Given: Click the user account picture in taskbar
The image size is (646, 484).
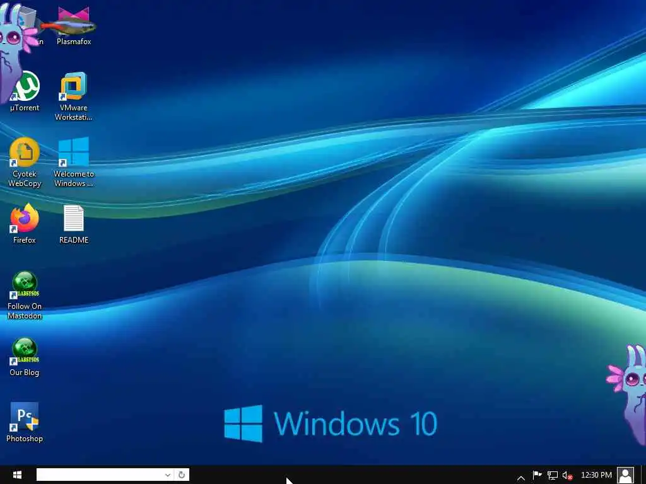Looking at the screenshot, I should click(625, 475).
